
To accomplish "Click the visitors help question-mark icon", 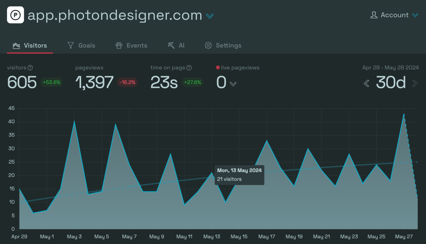I will 30,68.
